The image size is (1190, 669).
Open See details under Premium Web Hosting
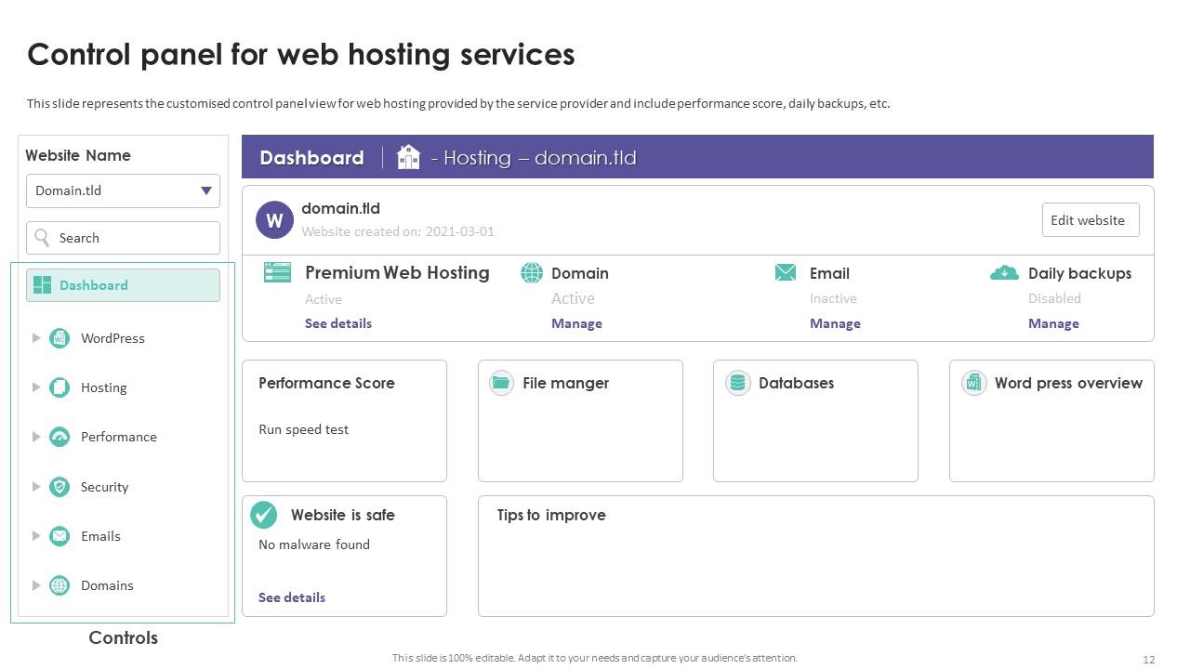(x=338, y=323)
